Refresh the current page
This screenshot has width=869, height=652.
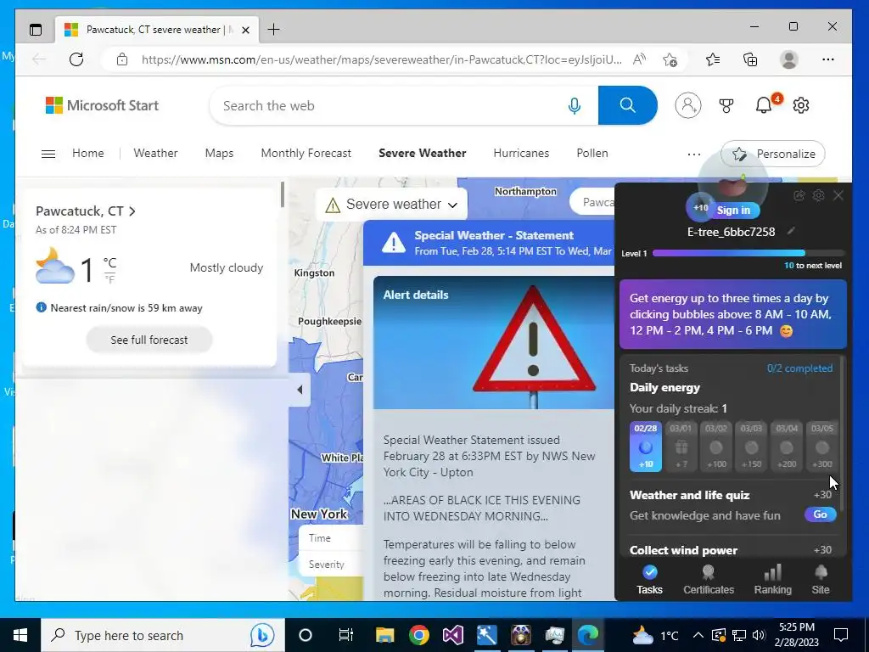tap(76, 59)
